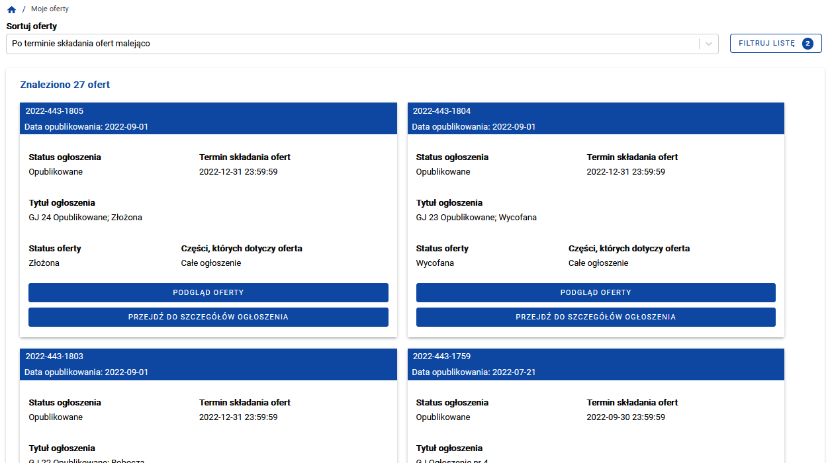
Task: Click the 2022-443-1803 card header number
Action: pos(54,357)
